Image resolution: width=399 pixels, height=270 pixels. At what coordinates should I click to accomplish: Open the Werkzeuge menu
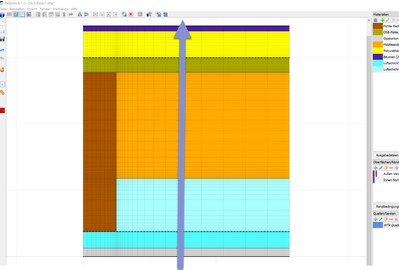[61, 9]
